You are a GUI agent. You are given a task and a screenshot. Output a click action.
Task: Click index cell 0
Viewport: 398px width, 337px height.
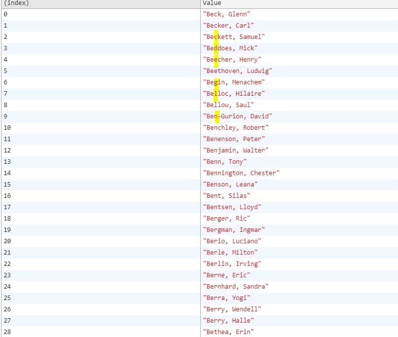[x=101, y=14]
